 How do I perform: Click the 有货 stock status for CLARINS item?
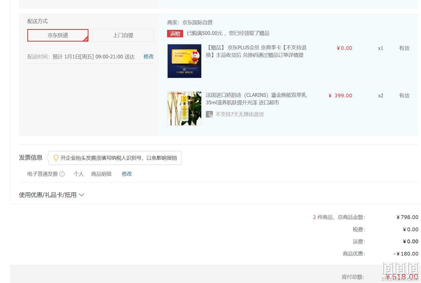404,95
